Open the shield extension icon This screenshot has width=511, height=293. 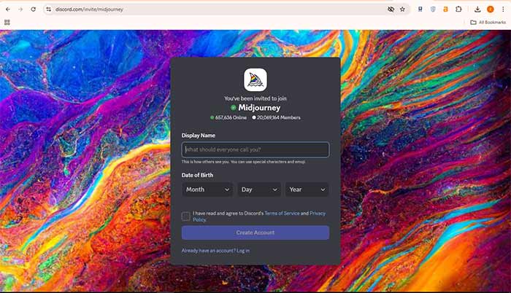pos(433,9)
